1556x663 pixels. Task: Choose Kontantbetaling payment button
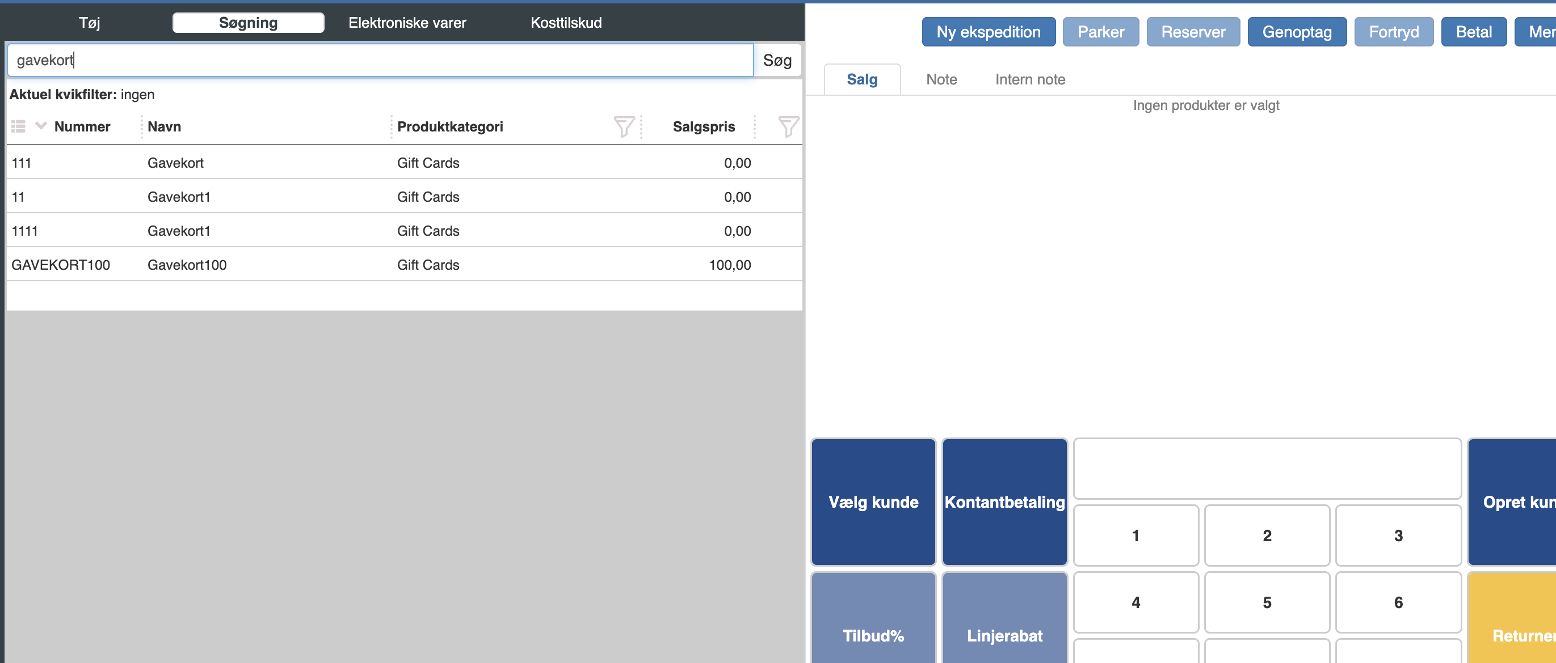pos(1004,501)
